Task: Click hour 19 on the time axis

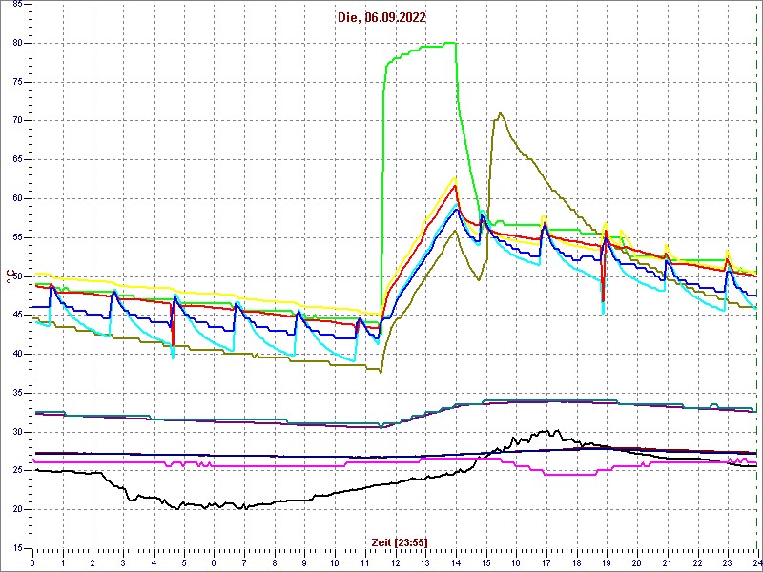Action: pos(606,562)
